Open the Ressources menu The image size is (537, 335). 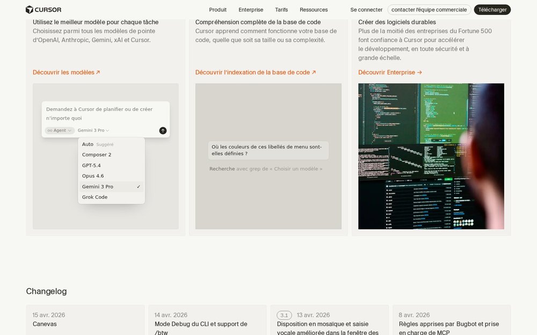[x=314, y=10]
